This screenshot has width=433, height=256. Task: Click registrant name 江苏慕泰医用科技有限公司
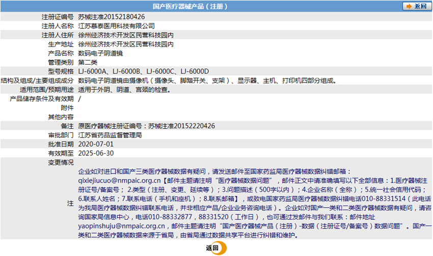pyautogui.click(x=116, y=26)
